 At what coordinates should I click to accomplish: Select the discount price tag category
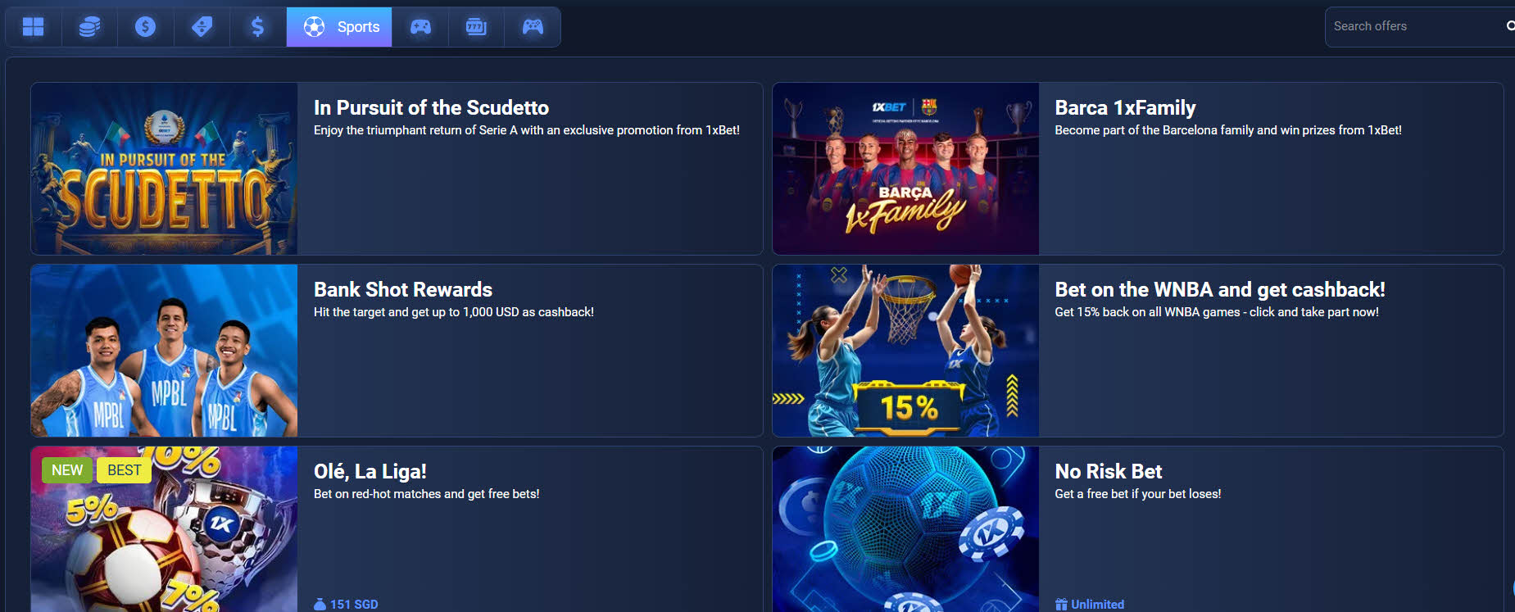(x=202, y=27)
